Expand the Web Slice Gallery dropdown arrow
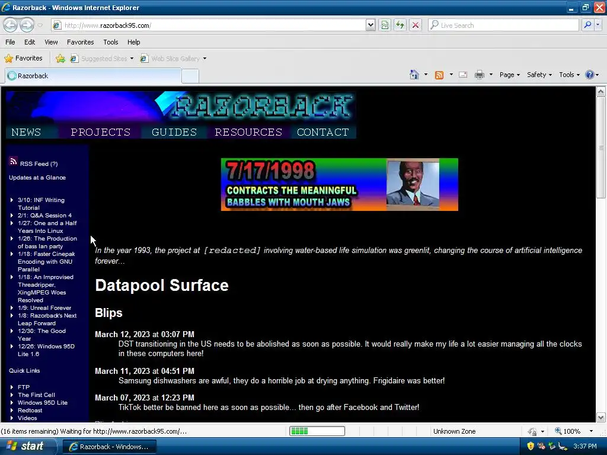This screenshot has height=455, width=607. point(205,59)
